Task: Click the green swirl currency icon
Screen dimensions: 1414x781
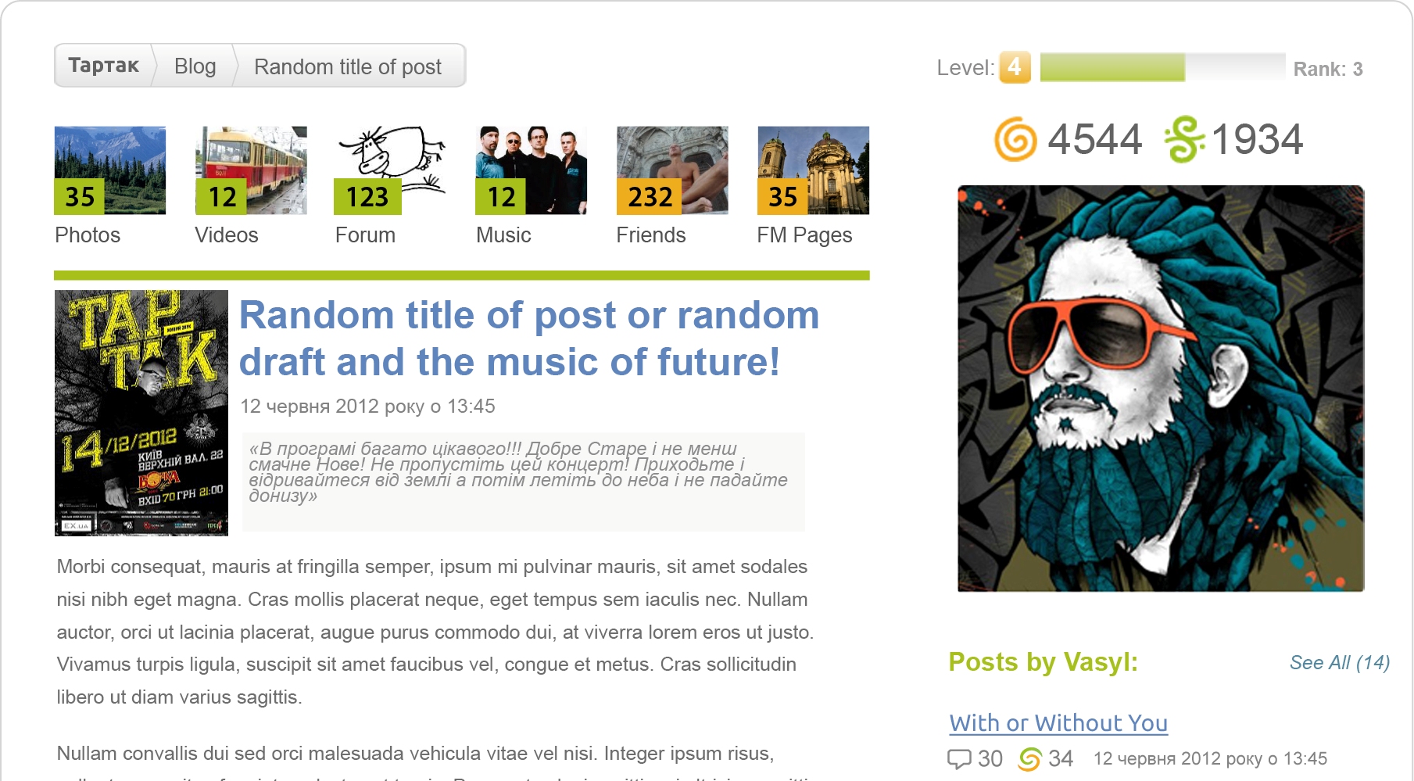Action: click(x=1184, y=139)
